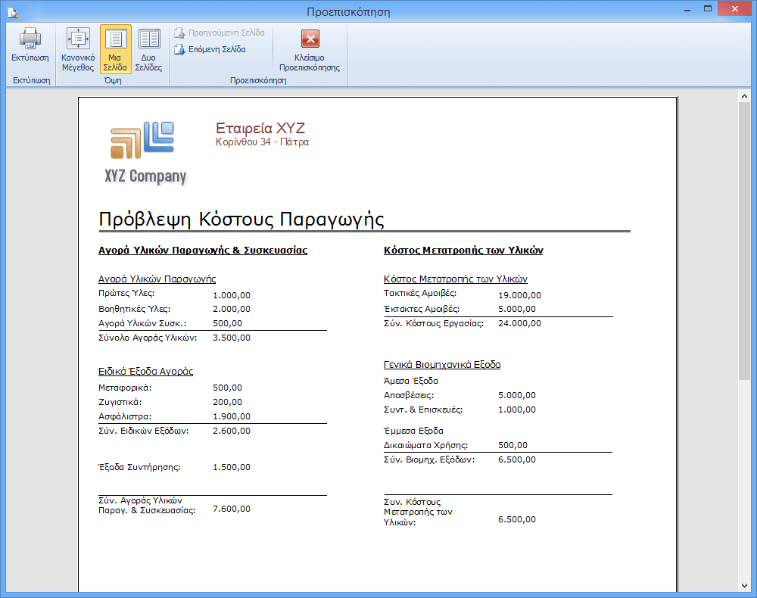Maximize the Προεπισκόπηση window

pyautogui.click(x=708, y=9)
